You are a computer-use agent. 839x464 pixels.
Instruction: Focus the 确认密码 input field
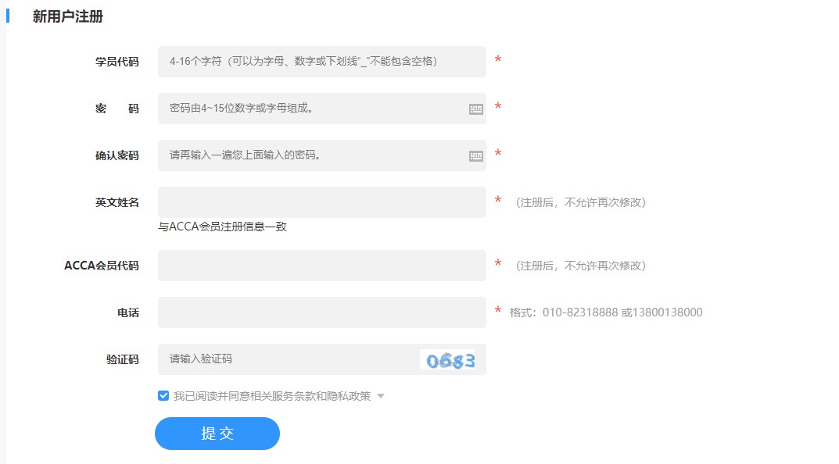click(x=321, y=155)
